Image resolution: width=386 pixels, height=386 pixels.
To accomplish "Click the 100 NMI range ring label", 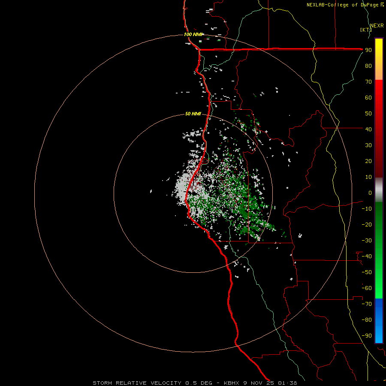I will coord(193,34).
